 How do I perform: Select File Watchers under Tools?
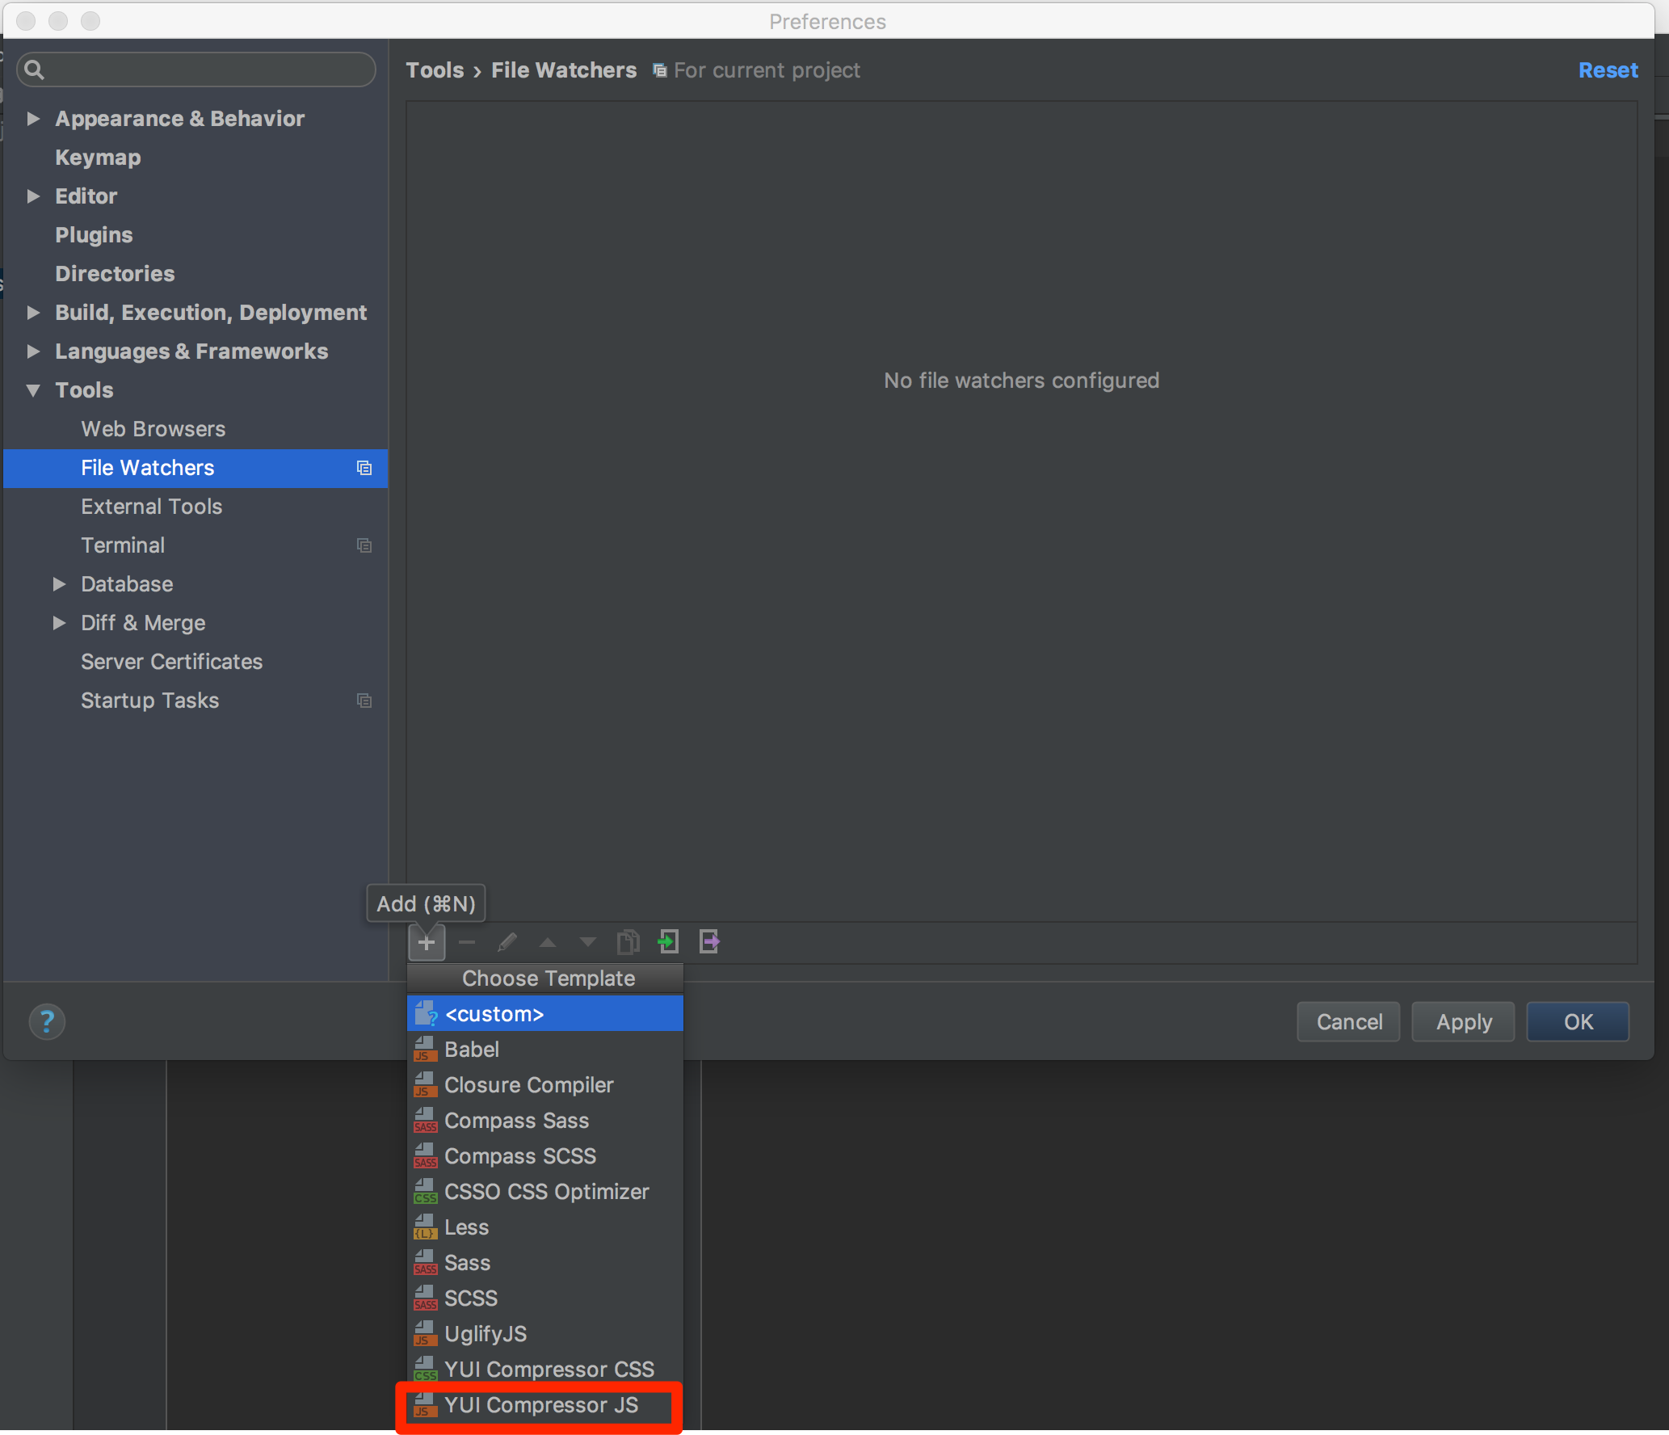[195, 468]
